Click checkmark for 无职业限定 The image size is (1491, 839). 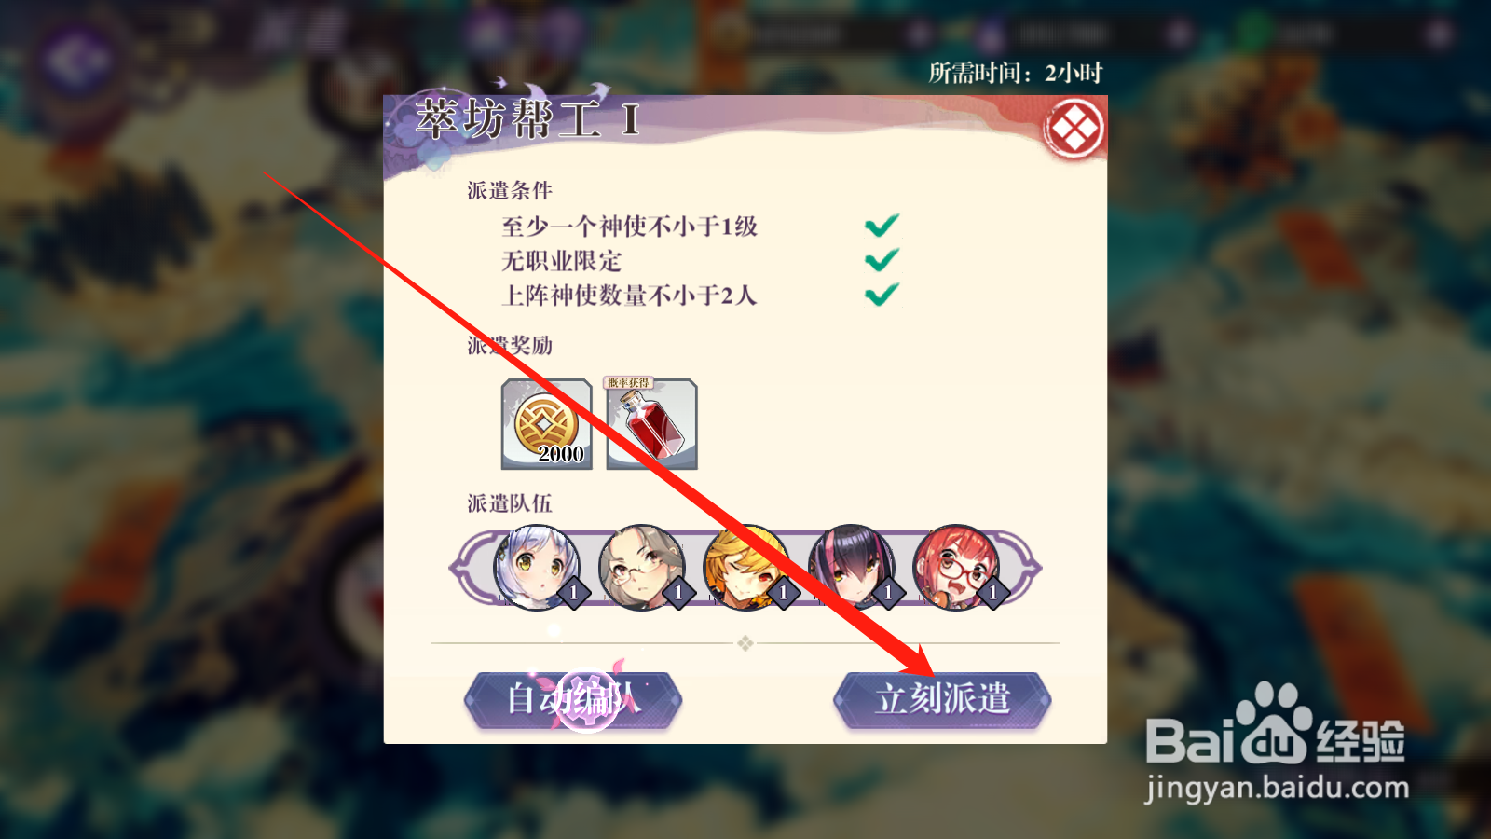point(882,259)
